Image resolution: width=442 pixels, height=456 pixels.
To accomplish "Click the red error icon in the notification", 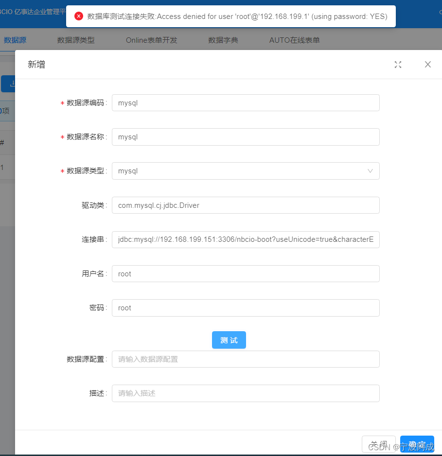I will [x=79, y=17].
